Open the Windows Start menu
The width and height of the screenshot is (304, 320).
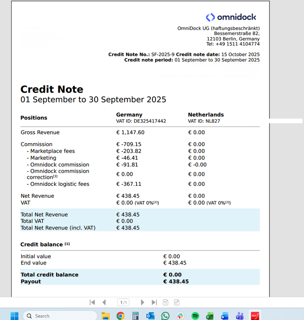[14, 316]
